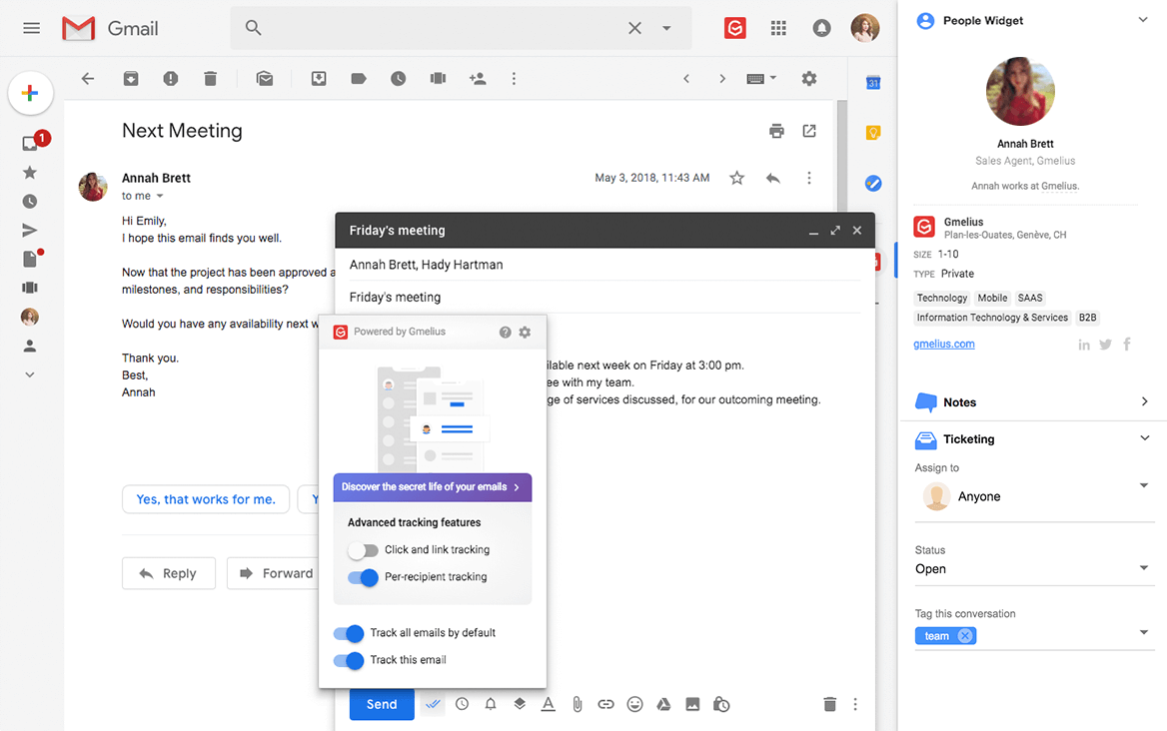Mark conversation as unread

pyautogui.click(x=264, y=78)
